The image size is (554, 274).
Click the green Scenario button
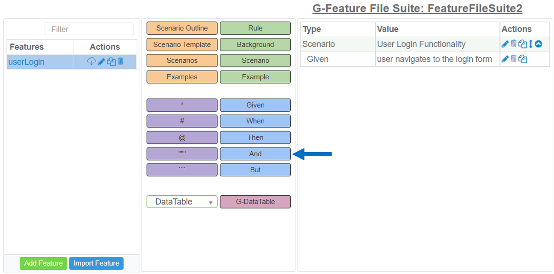coord(255,60)
